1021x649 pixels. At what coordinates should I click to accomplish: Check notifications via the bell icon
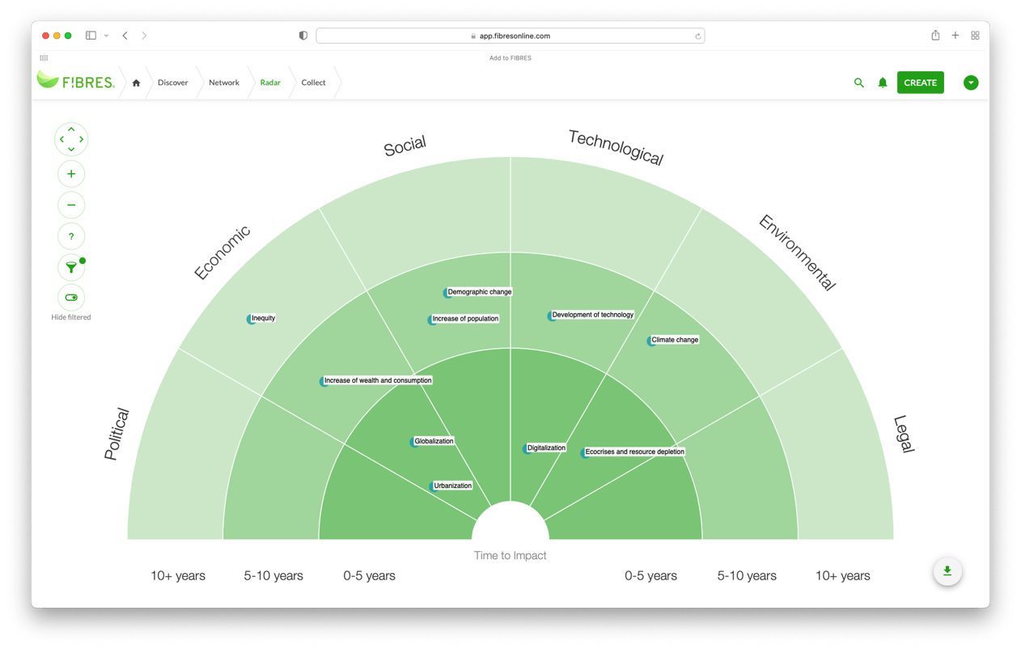(x=882, y=83)
